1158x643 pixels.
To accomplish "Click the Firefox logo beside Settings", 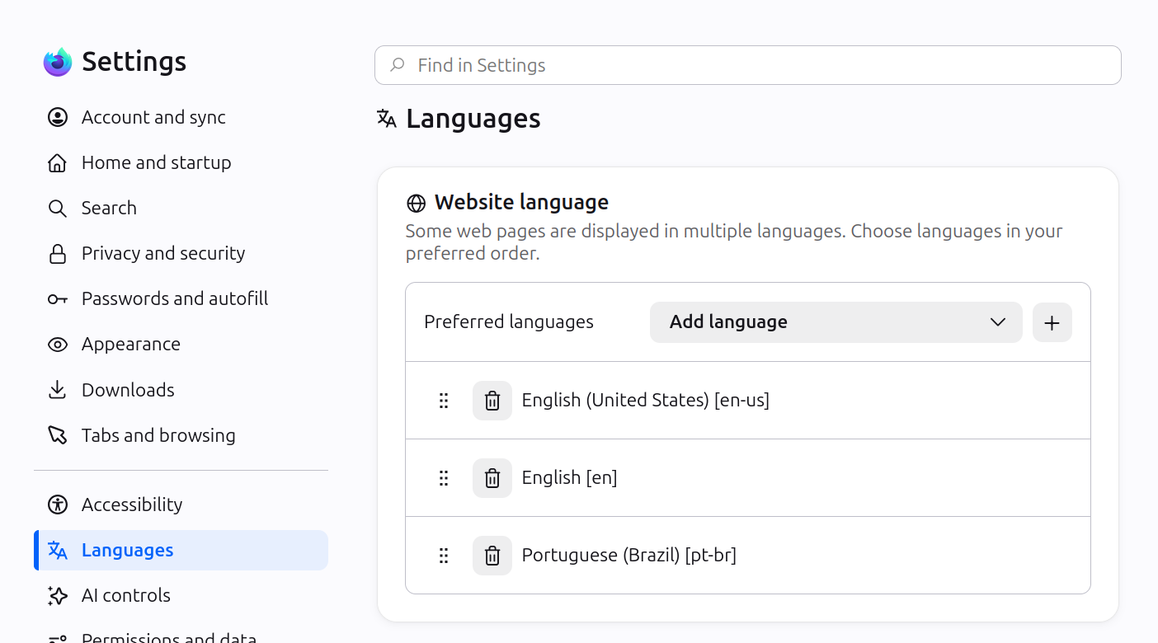I will coord(58,62).
